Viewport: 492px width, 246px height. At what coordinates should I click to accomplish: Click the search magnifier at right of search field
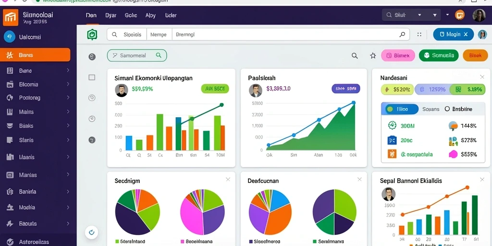pos(402,35)
